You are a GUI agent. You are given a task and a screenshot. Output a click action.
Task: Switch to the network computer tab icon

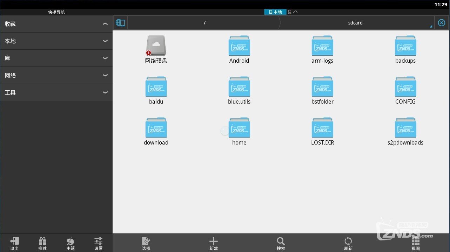(290, 12)
